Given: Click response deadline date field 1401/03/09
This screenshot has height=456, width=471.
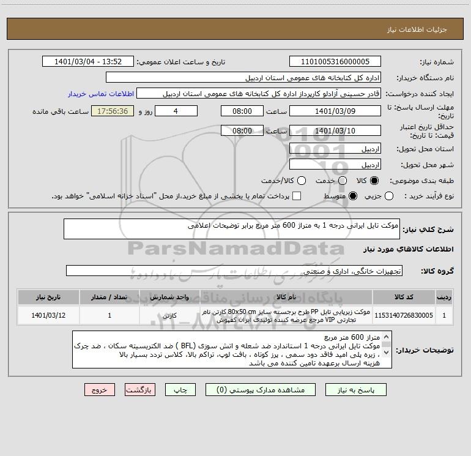Looking at the screenshot, I should pyautogui.click(x=335, y=111).
